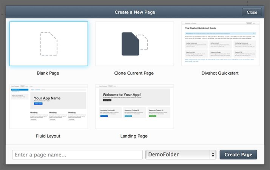
Task: Click the Fluid Layout label
Action: point(48,136)
